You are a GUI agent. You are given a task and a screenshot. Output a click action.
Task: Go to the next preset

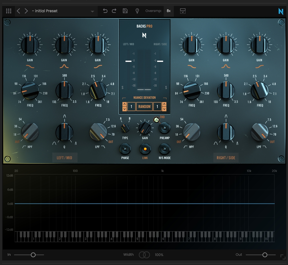click(x=26, y=11)
